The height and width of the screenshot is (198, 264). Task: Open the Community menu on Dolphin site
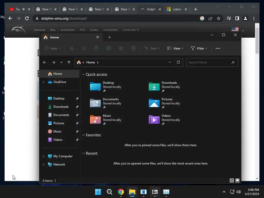click(130, 30)
